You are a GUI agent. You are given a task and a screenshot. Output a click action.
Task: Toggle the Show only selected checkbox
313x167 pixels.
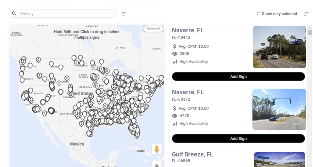tap(259, 14)
